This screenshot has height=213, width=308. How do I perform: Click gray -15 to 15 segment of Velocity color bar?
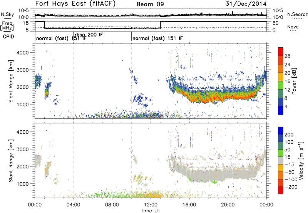click(x=281, y=160)
